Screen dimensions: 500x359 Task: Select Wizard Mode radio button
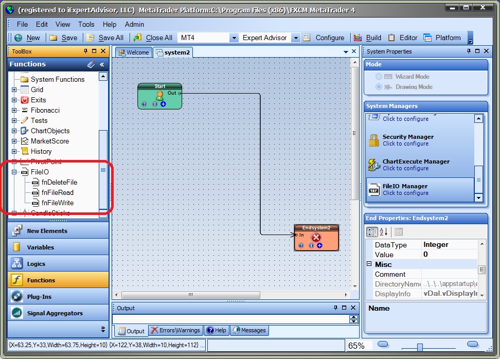click(379, 77)
